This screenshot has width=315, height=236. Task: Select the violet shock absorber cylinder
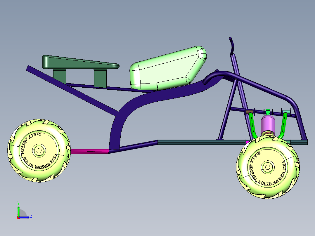[x=268, y=124]
